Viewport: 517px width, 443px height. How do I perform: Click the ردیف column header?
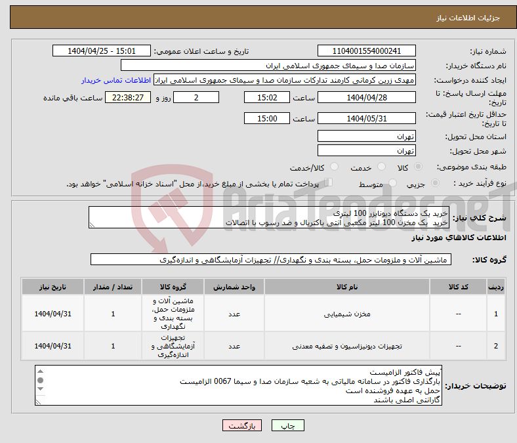tap(496, 287)
